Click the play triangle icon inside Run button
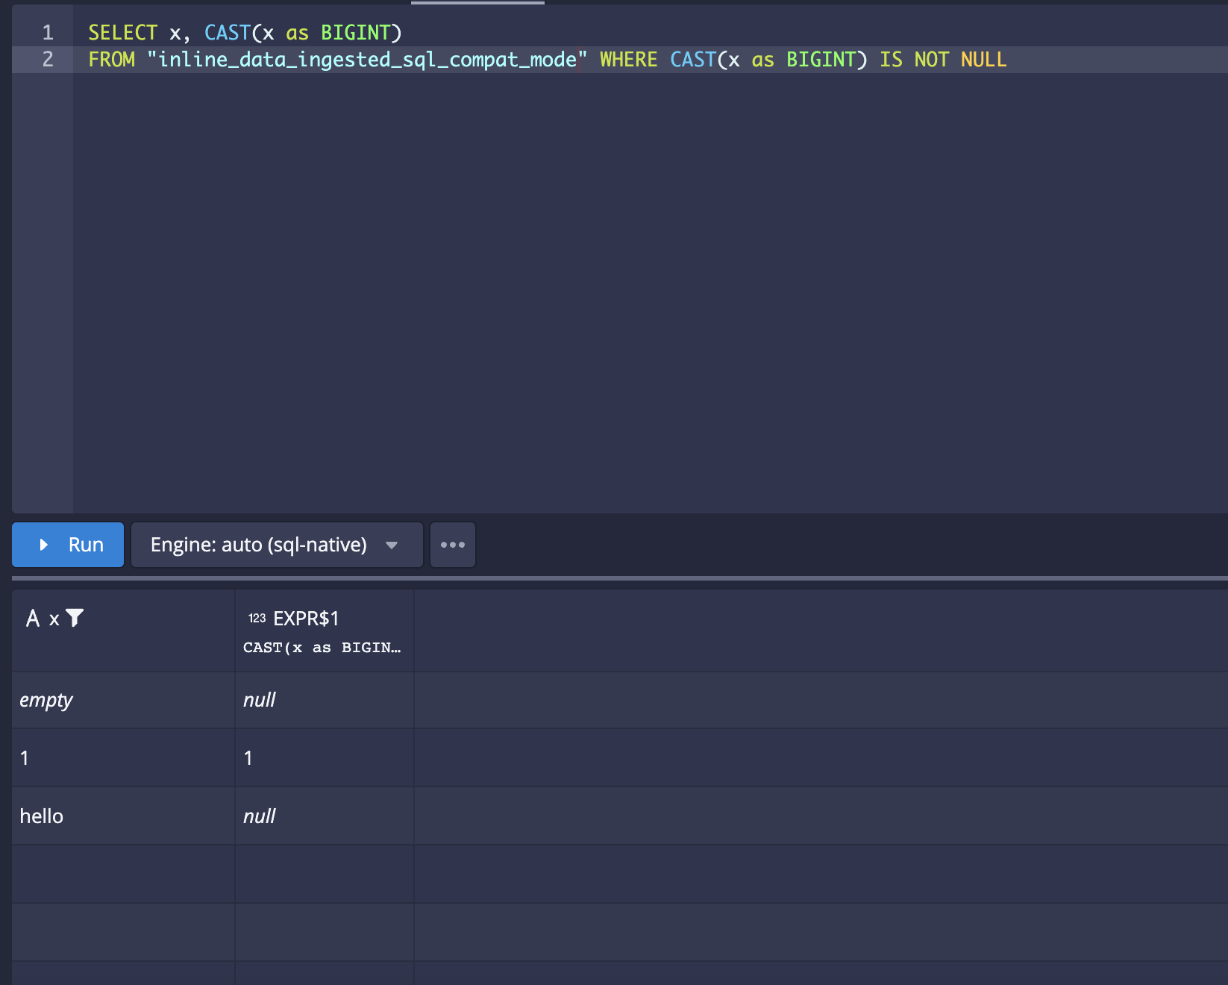The image size is (1228, 985). pos(44,545)
